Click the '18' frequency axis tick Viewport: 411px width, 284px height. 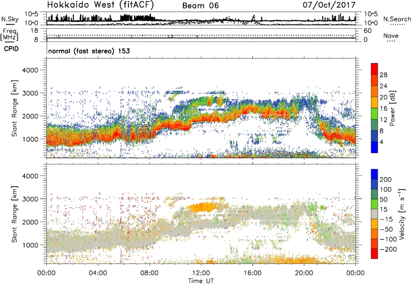point(34,31)
